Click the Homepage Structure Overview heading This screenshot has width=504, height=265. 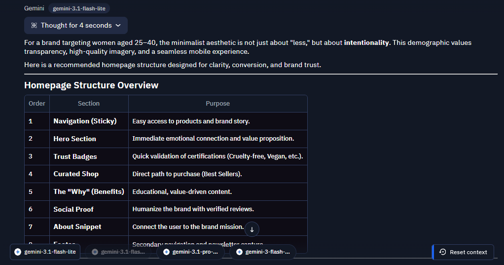(x=91, y=85)
